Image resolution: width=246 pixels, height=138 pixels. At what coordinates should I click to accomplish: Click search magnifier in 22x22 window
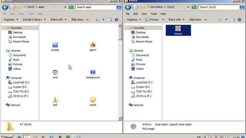click(x=242, y=7)
